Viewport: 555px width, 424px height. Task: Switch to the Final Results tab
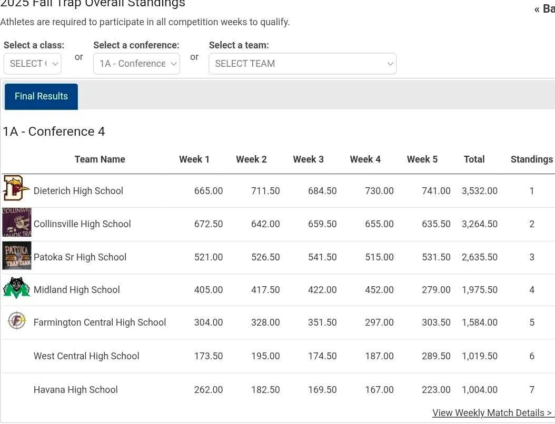(x=41, y=96)
